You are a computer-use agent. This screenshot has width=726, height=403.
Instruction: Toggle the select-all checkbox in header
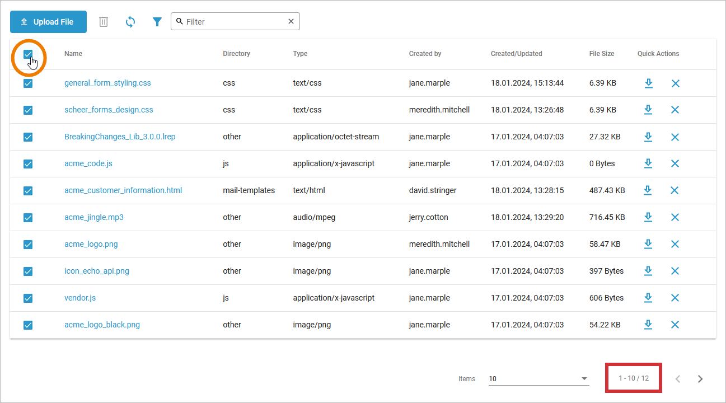28,54
